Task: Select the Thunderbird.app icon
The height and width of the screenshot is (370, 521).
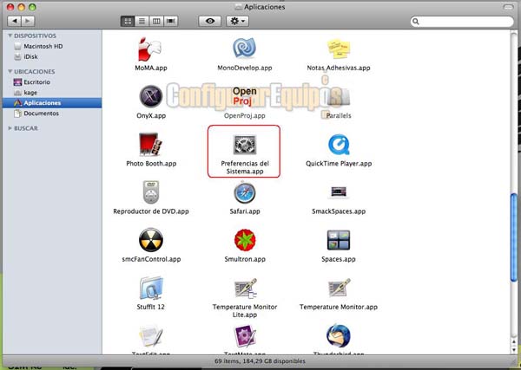Action: click(339, 336)
